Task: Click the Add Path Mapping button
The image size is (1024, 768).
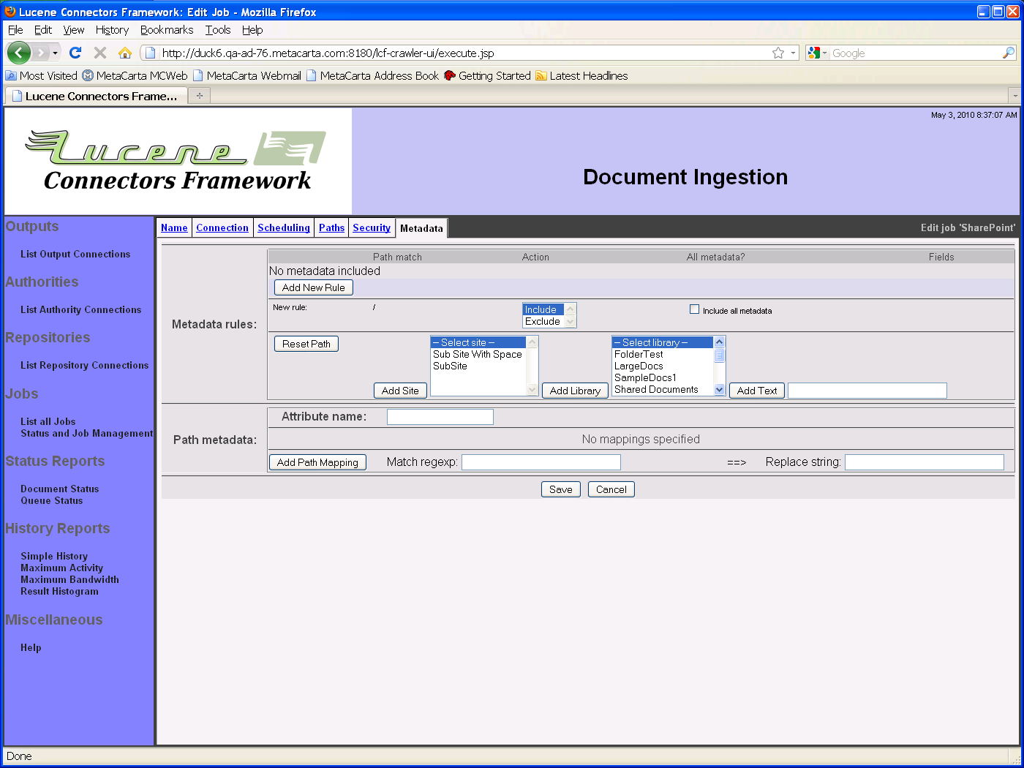Action: click(x=317, y=462)
